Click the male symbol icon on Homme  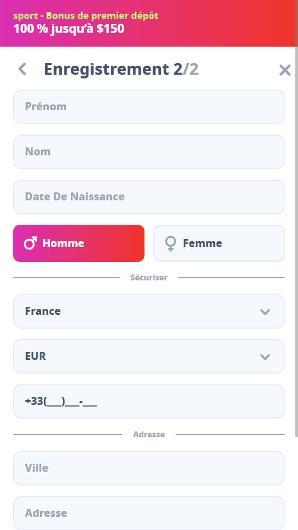pos(30,243)
